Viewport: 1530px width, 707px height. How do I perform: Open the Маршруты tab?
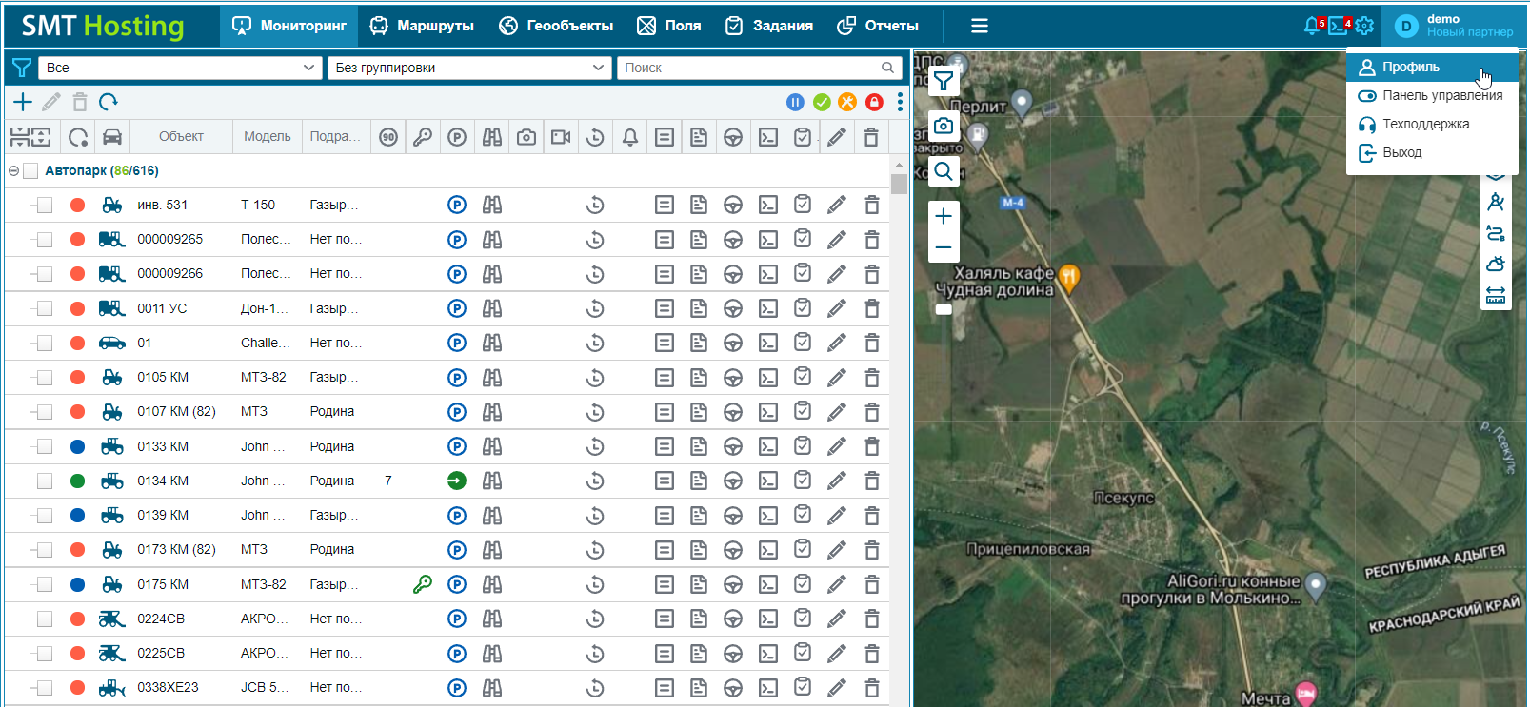click(x=422, y=26)
